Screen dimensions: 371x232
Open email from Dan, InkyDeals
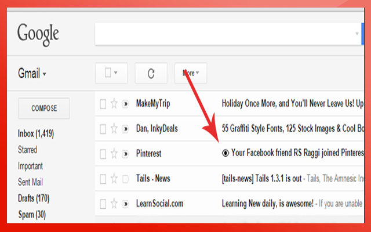tap(157, 129)
